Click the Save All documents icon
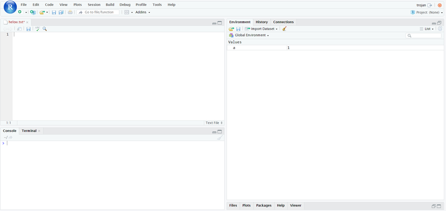Image resolution: width=446 pixels, height=211 pixels. (x=61, y=12)
